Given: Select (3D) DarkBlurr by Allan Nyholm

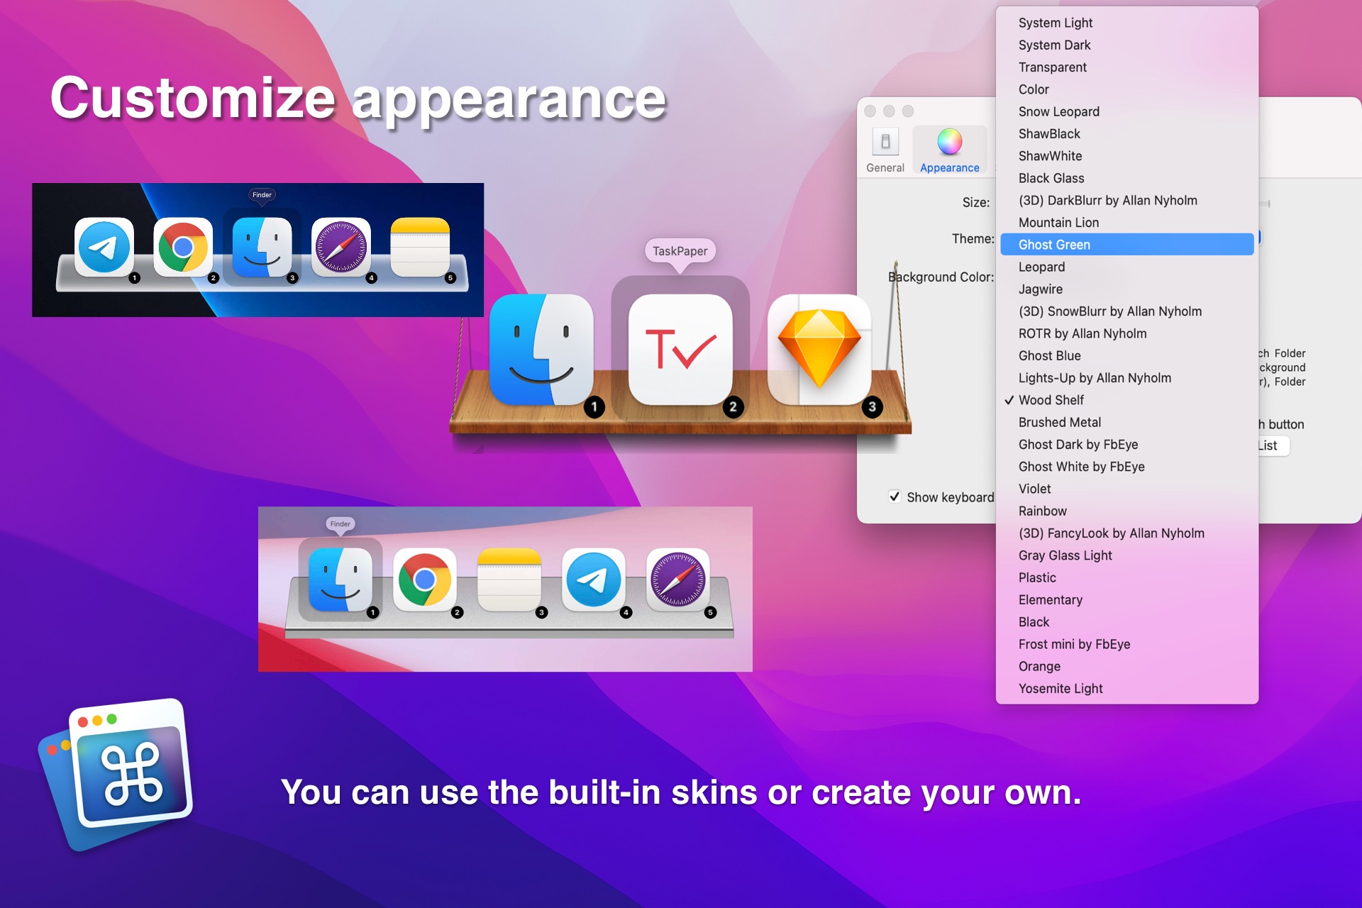Looking at the screenshot, I should point(1127,200).
